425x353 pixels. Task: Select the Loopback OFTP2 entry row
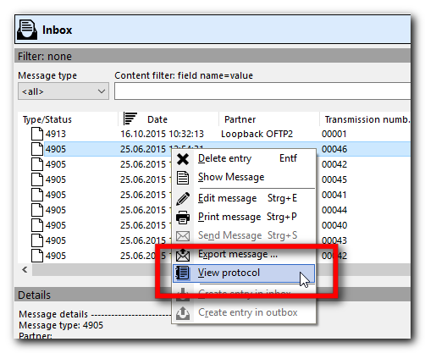point(214,134)
